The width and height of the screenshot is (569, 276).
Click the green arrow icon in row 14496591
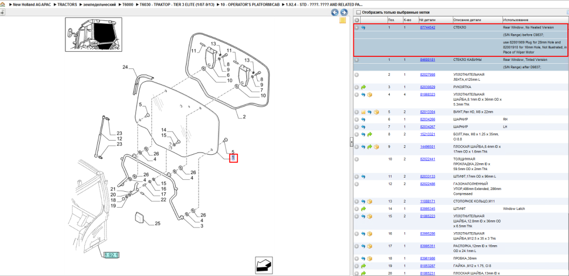coord(370,147)
